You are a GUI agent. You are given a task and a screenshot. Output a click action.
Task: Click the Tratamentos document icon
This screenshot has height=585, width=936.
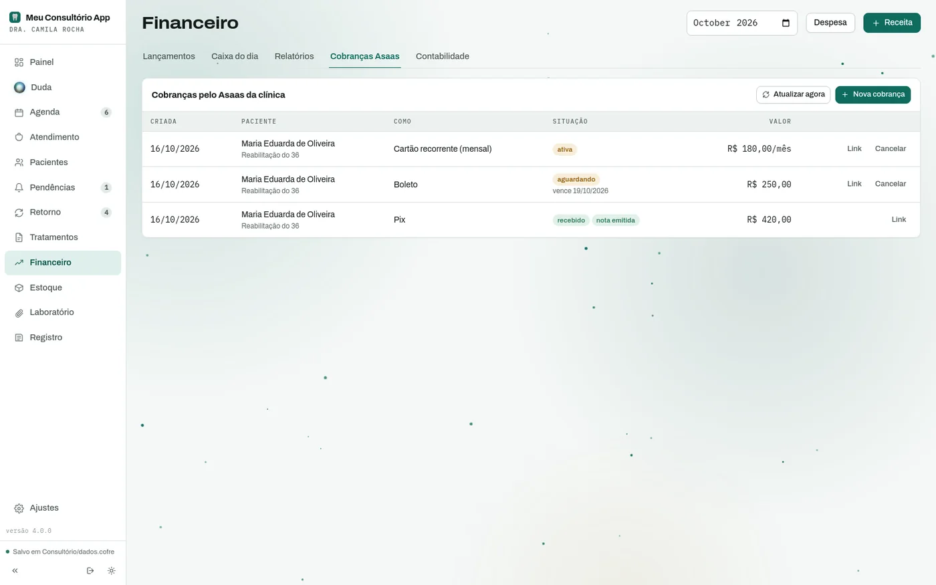point(19,237)
